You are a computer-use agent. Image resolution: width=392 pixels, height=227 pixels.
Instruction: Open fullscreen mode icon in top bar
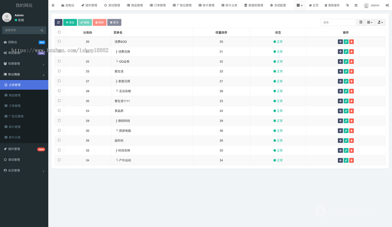(356, 5)
